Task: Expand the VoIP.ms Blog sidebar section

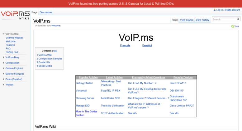Action: (3, 57)
